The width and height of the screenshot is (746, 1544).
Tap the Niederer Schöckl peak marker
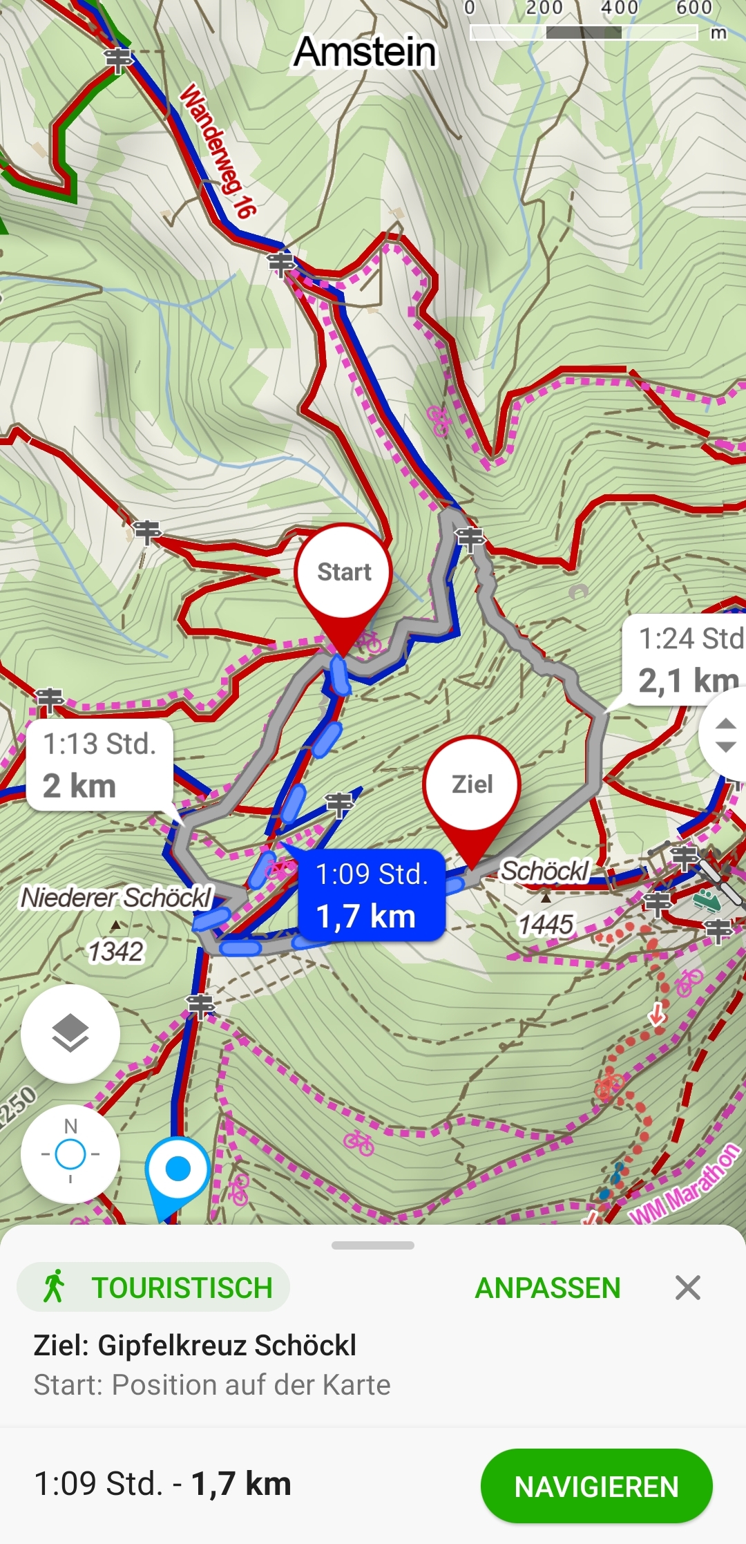click(116, 925)
